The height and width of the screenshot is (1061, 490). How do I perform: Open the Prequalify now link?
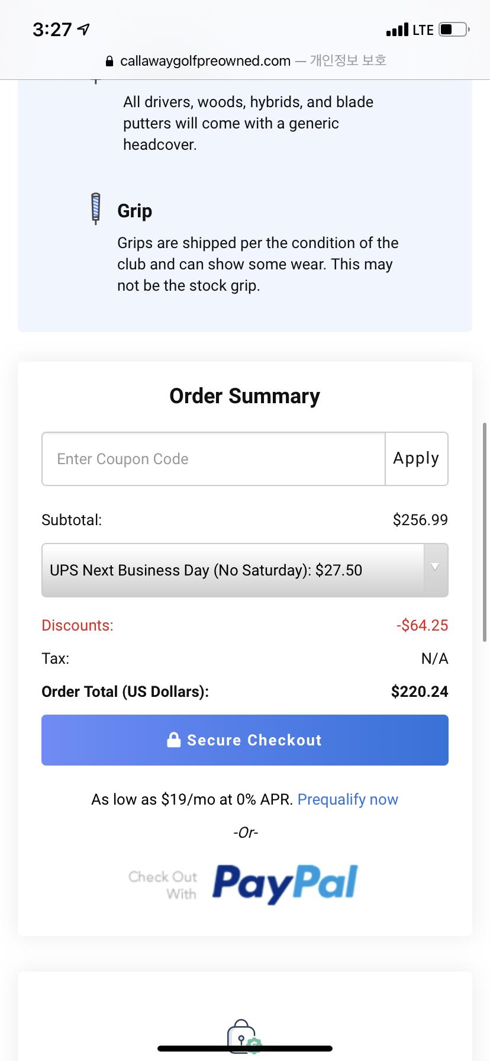pyautogui.click(x=347, y=799)
